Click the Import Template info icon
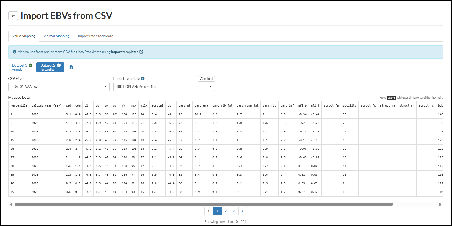 click(x=143, y=78)
